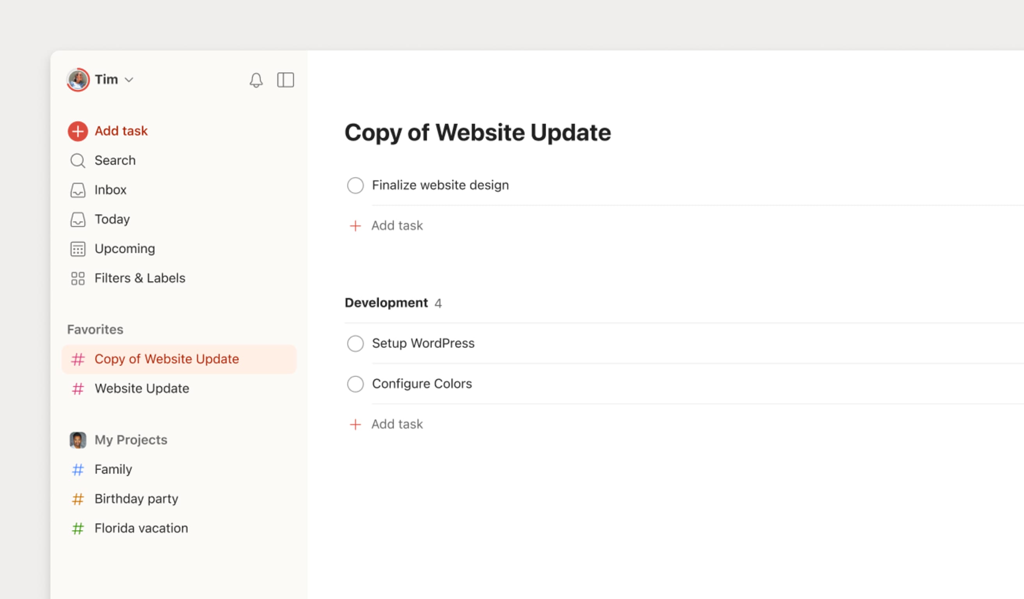The width and height of the screenshot is (1024, 599).
Task: Open the Copy of Website Update project
Action: pyautogui.click(x=167, y=359)
